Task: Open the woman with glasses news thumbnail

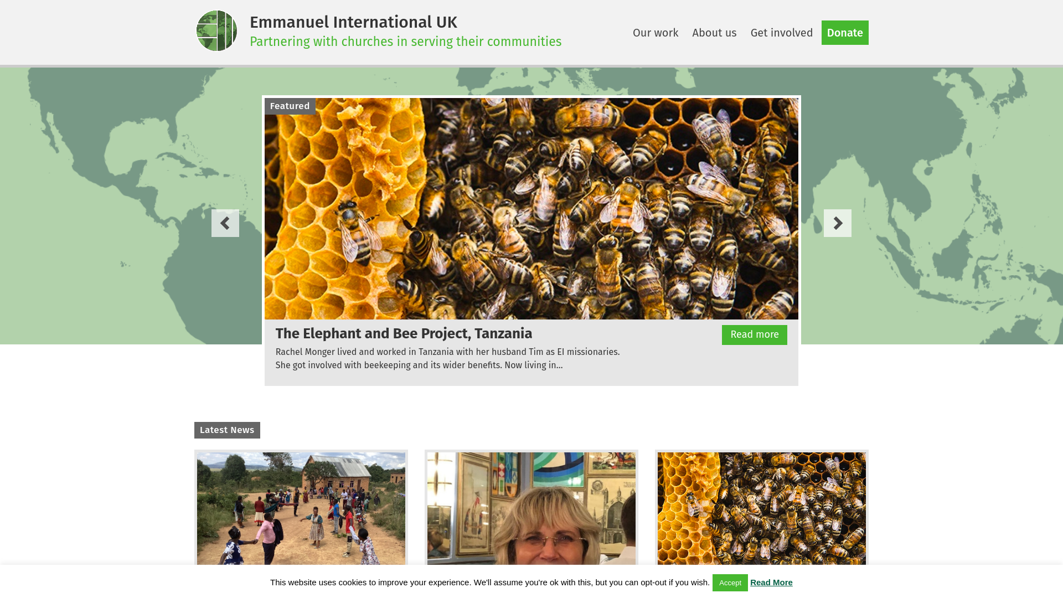Action: (x=531, y=508)
